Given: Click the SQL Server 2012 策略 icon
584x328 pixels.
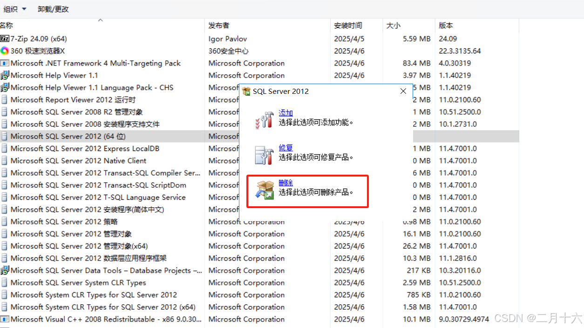Looking at the screenshot, I should coord(5,222).
